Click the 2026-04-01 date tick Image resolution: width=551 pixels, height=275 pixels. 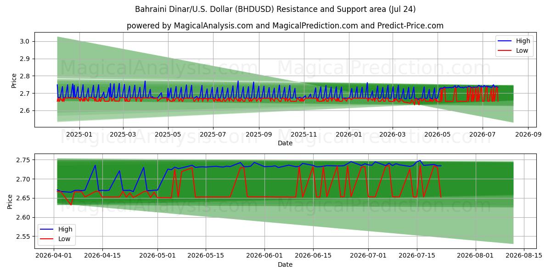coord(54,255)
